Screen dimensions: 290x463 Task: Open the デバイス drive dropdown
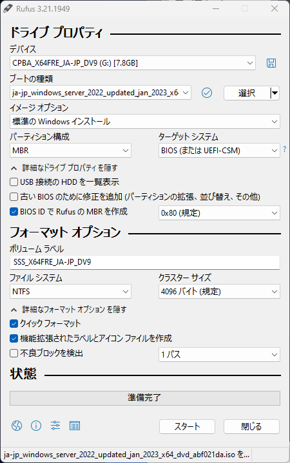(133, 63)
